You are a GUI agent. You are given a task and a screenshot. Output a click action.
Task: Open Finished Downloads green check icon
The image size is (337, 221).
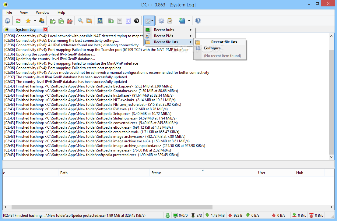61,21
